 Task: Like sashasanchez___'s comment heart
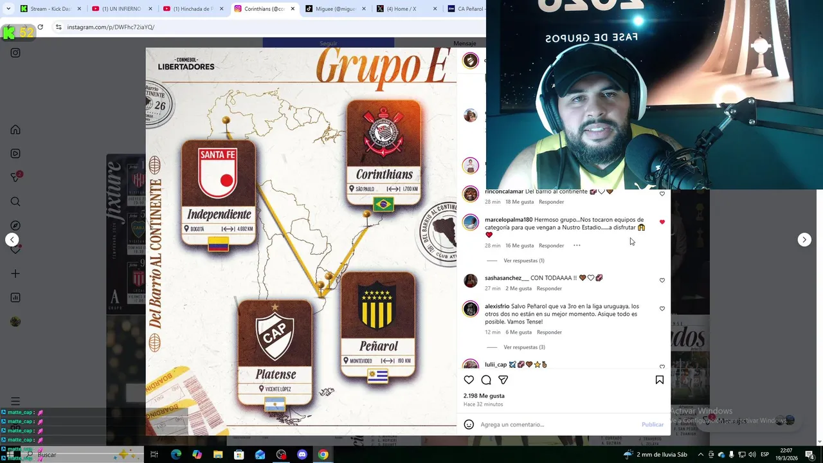point(662,280)
